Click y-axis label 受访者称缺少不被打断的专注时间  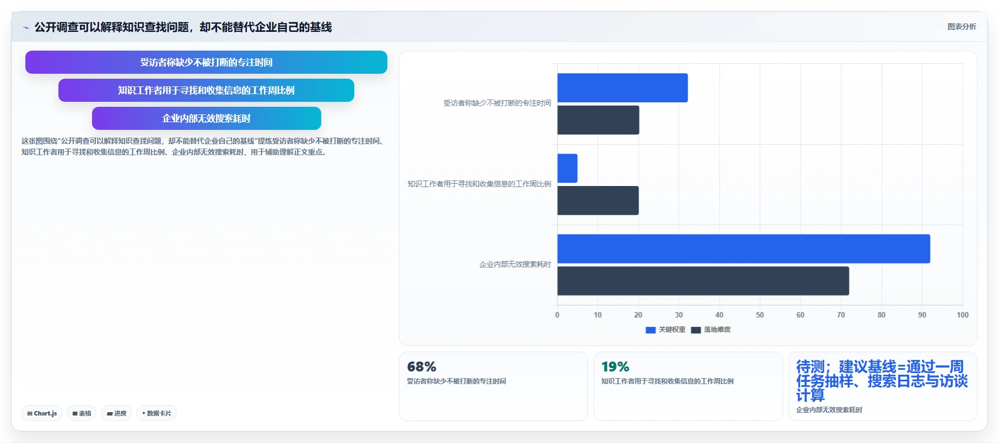(x=497, y=103)
